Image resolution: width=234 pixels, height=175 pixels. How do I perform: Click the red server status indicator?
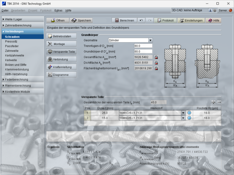[x=231, y=11]
